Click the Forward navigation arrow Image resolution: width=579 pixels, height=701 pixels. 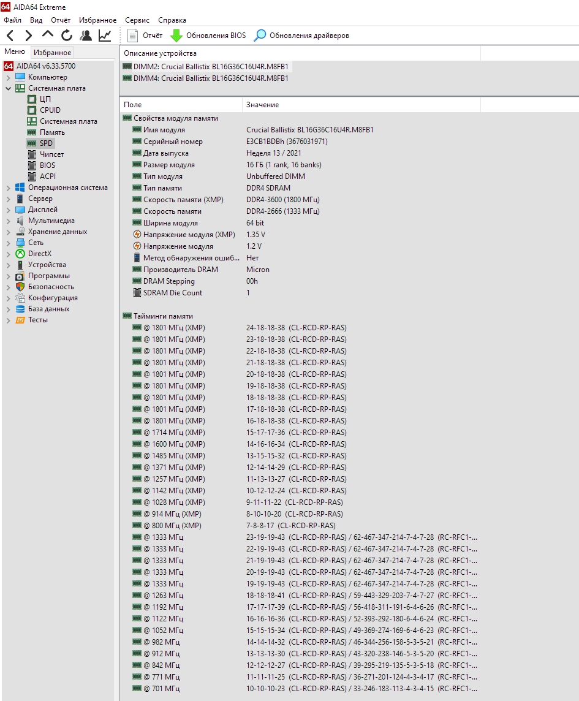(x=29, y=36)
